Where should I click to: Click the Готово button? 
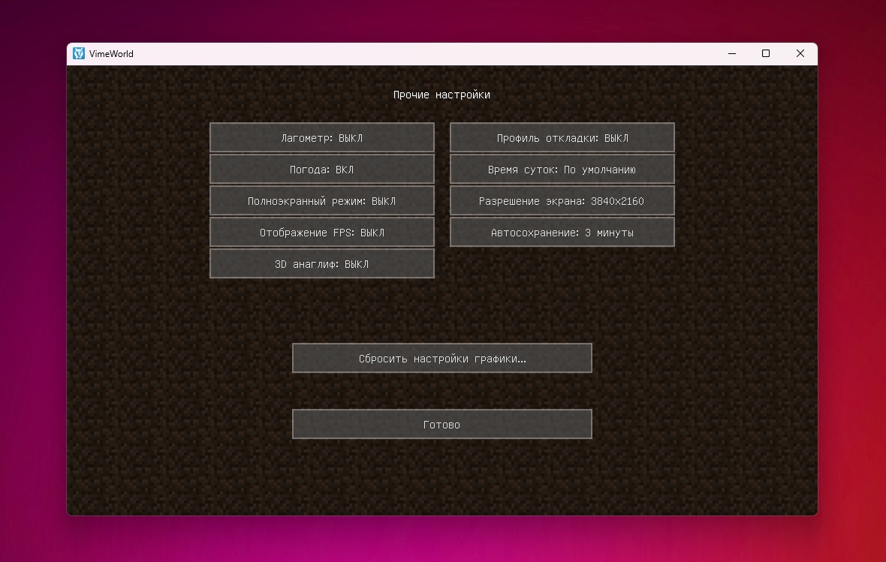pyautogui.click(x=442, y=424)
